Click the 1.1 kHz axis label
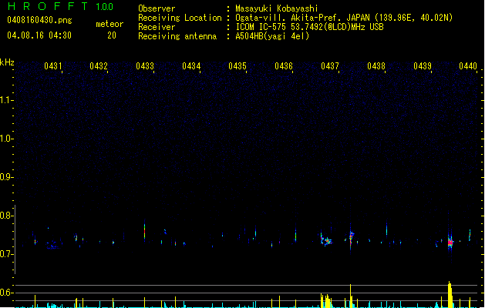 6,100
